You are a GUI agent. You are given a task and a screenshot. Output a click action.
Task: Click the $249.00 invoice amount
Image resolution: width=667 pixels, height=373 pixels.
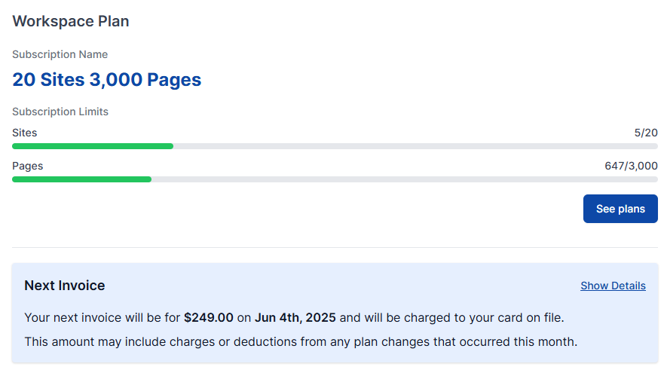click(209, 317)
